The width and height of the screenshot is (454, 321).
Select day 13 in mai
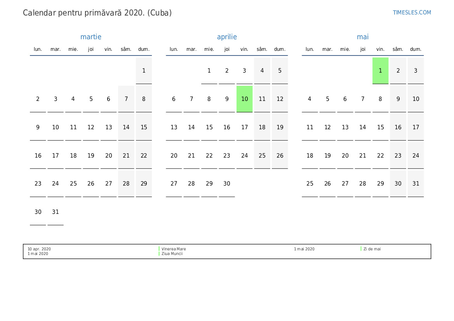coord(345,127)
